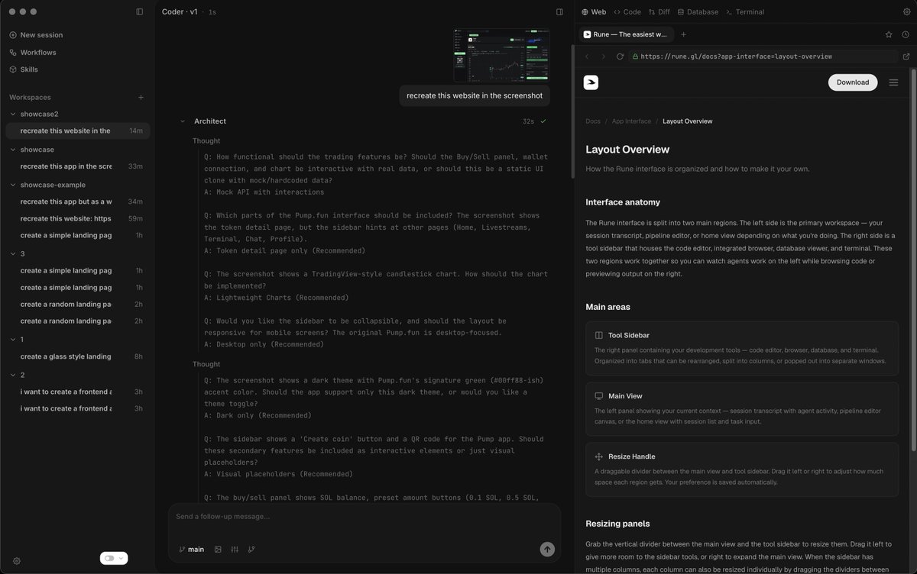Collapse the Architect step
Viewport: 917px width, 574px height.
tap(183, 121)
